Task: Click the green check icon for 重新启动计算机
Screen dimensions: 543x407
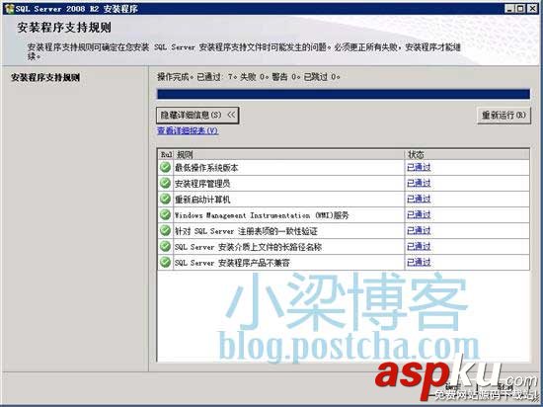Action: (x=166, y=199)
